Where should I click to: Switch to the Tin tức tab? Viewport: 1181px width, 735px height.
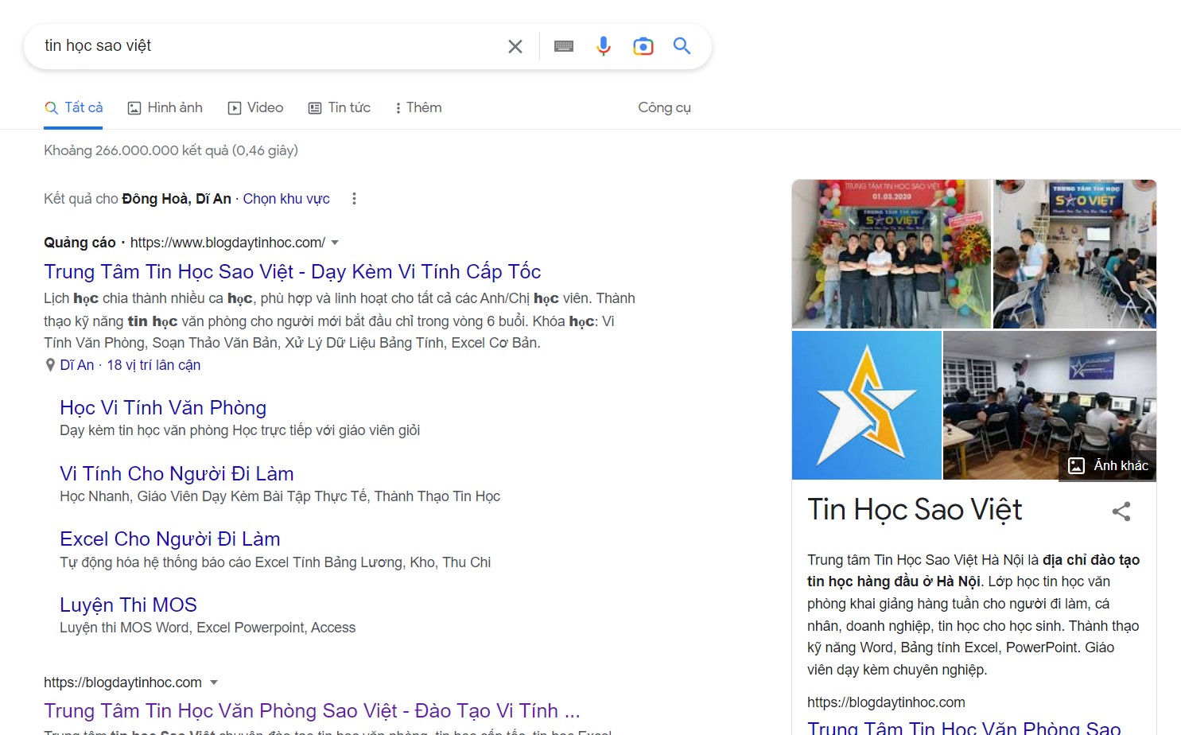(340, 107)
